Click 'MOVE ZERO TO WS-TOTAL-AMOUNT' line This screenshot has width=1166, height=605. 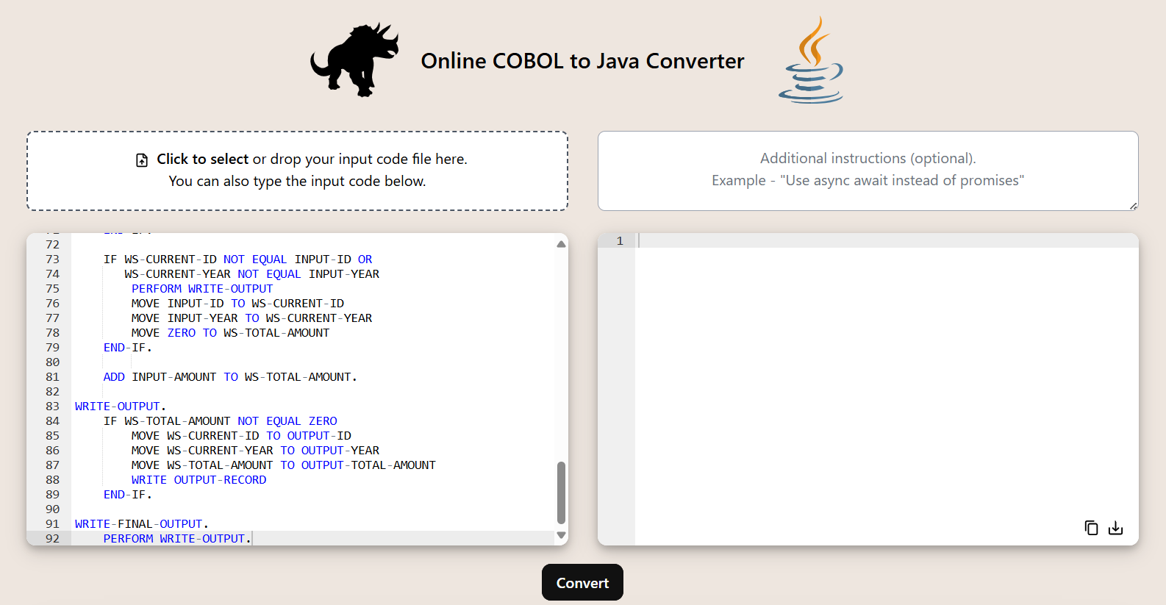click(230, 333)
